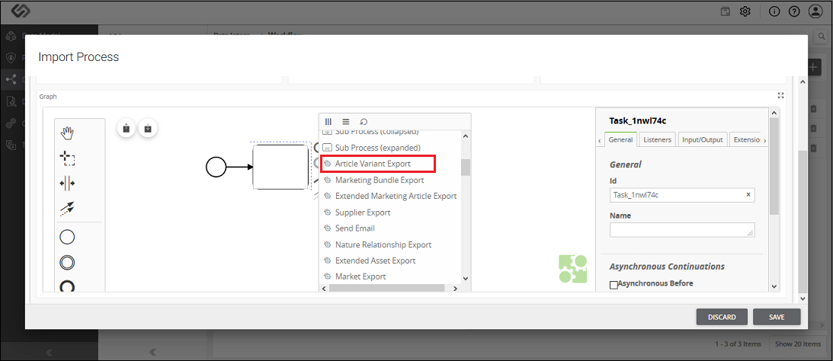Choose Nature Relationship Export option
Image resolution: width=833 pixels, height=361 pixels.
378,244
